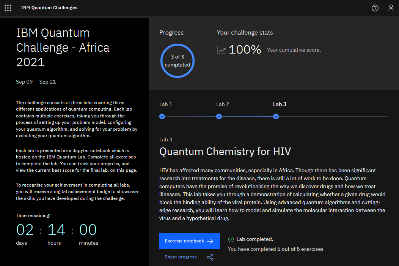Select the Lab 3 progress marker
The height and width of the screenshot is (266, 399).
coord(276,117)
